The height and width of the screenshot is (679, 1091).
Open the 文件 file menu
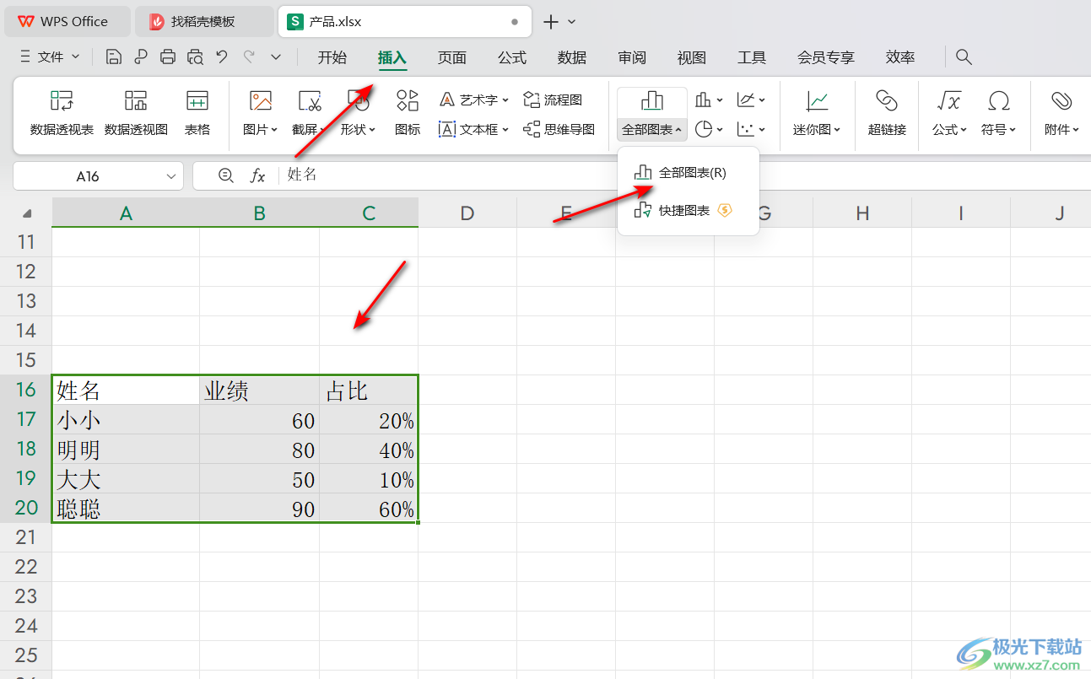[x=50, y=57]
